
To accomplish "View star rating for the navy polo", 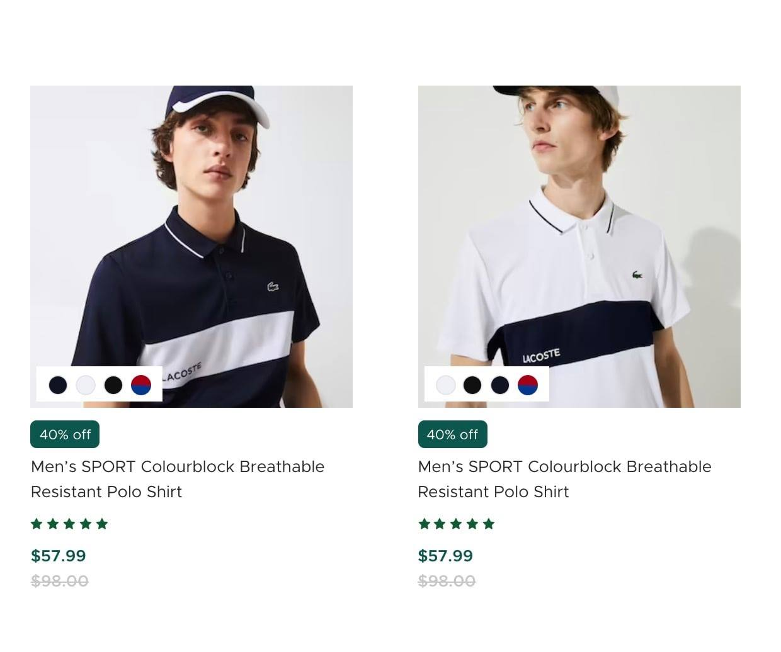I will (69, 524).
